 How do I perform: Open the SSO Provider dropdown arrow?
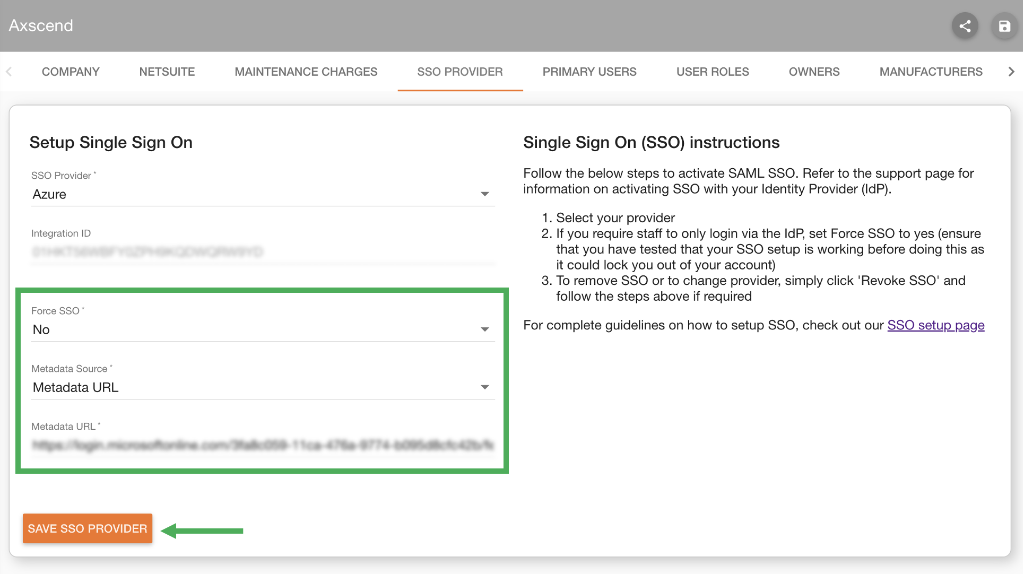coord(484,194)
